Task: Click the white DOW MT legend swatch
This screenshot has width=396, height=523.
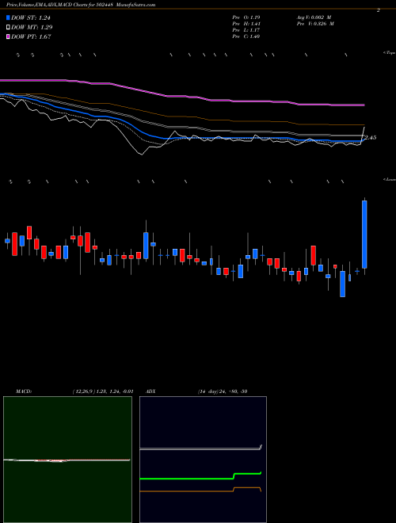Action: (x=8, y=28)
